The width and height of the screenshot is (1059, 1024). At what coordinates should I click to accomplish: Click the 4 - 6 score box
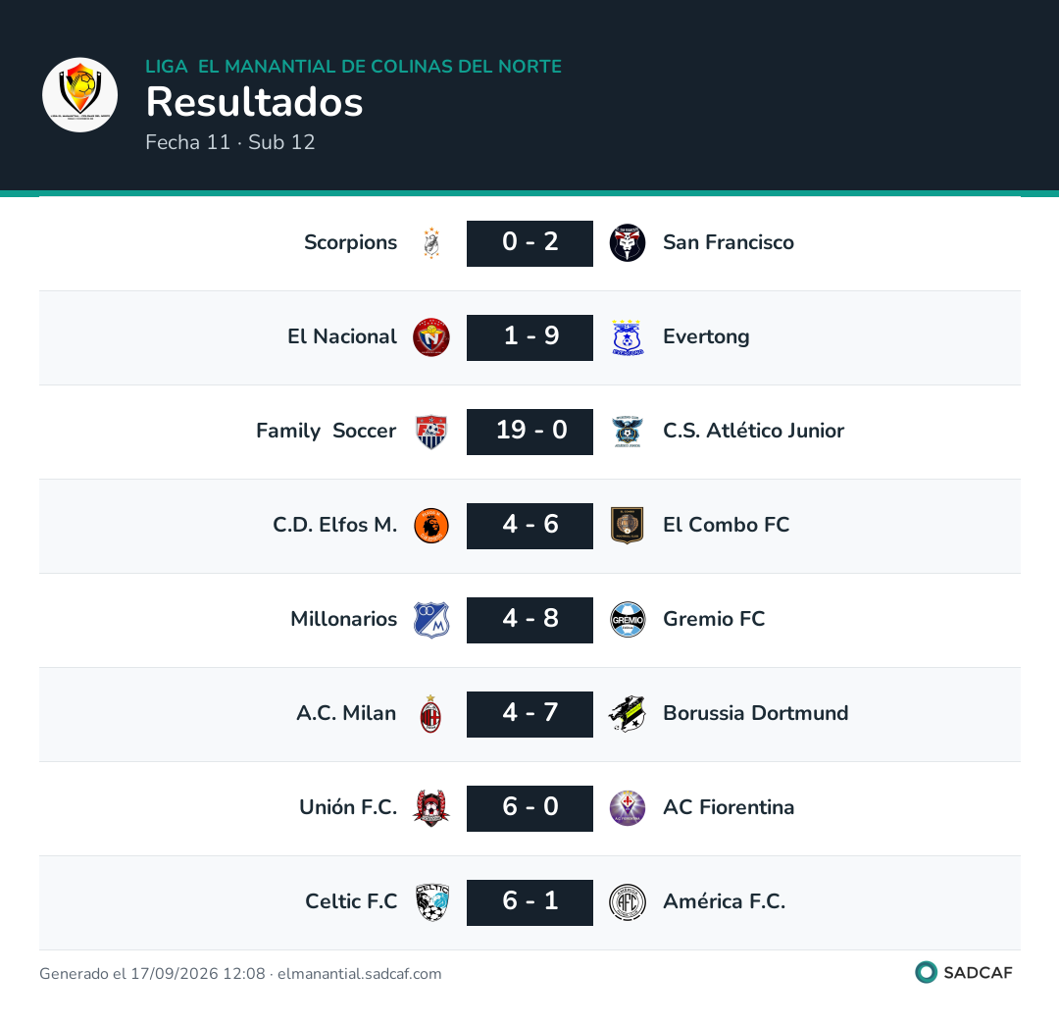529,526
